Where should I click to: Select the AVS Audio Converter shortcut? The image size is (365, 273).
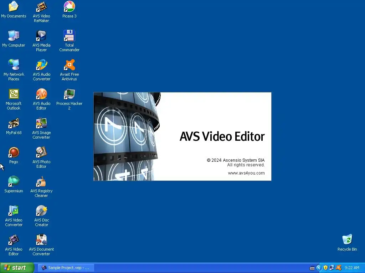pyautogui.click(x=41, y=70)
